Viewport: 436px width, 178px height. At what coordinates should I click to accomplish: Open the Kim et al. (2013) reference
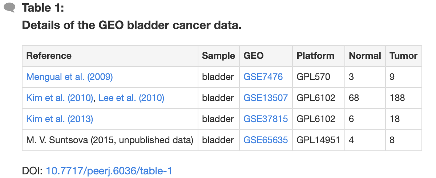pos(60,119)
